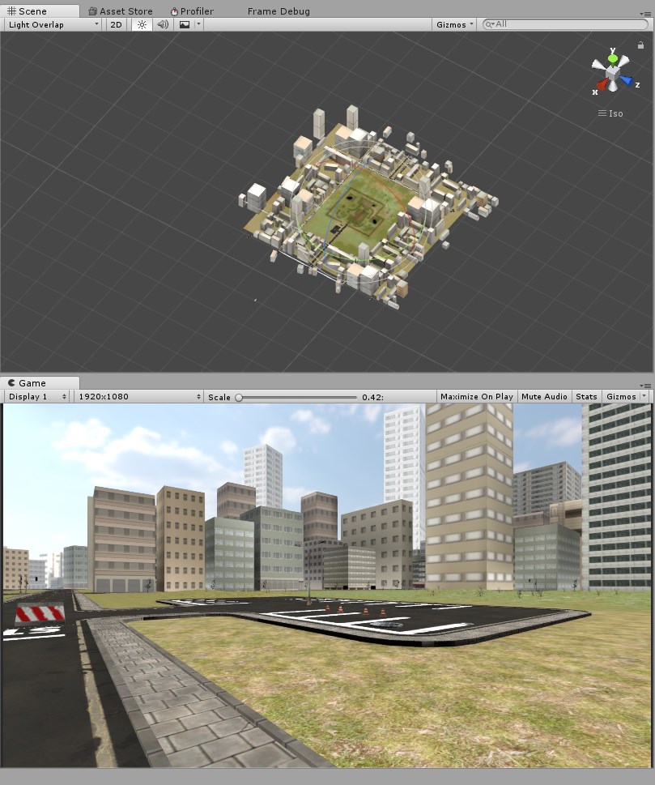The image size is (655, 785).
Task: Expand Game view Gizmos dropdown arrow
Action: click(x=644, y=396)
